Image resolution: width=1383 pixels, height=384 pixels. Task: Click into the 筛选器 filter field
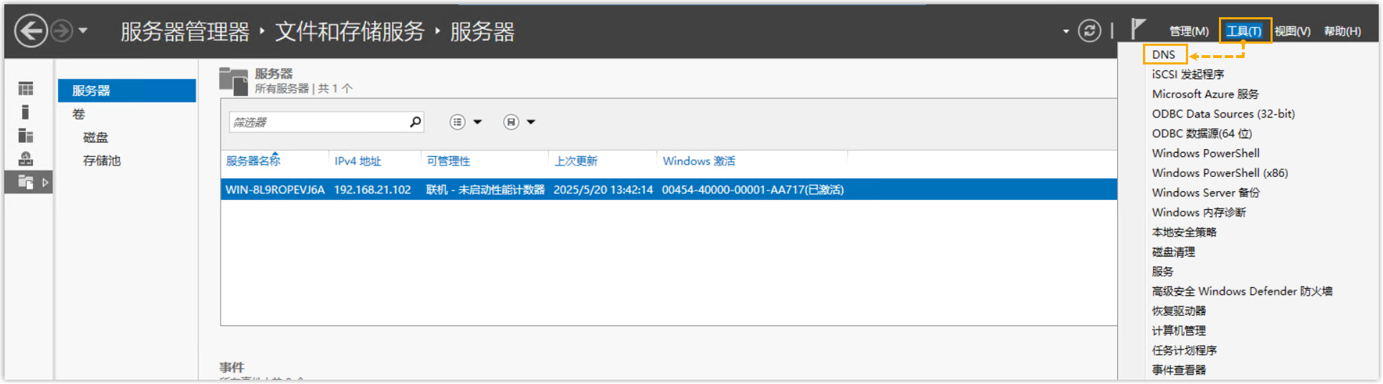pyautogui.click(x=319, y=123)
